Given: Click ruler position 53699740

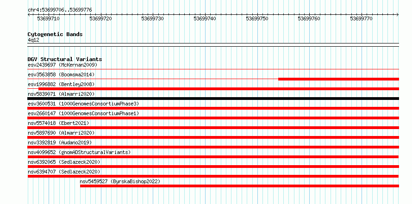Looking at the screenshot, I should point(205,19).
